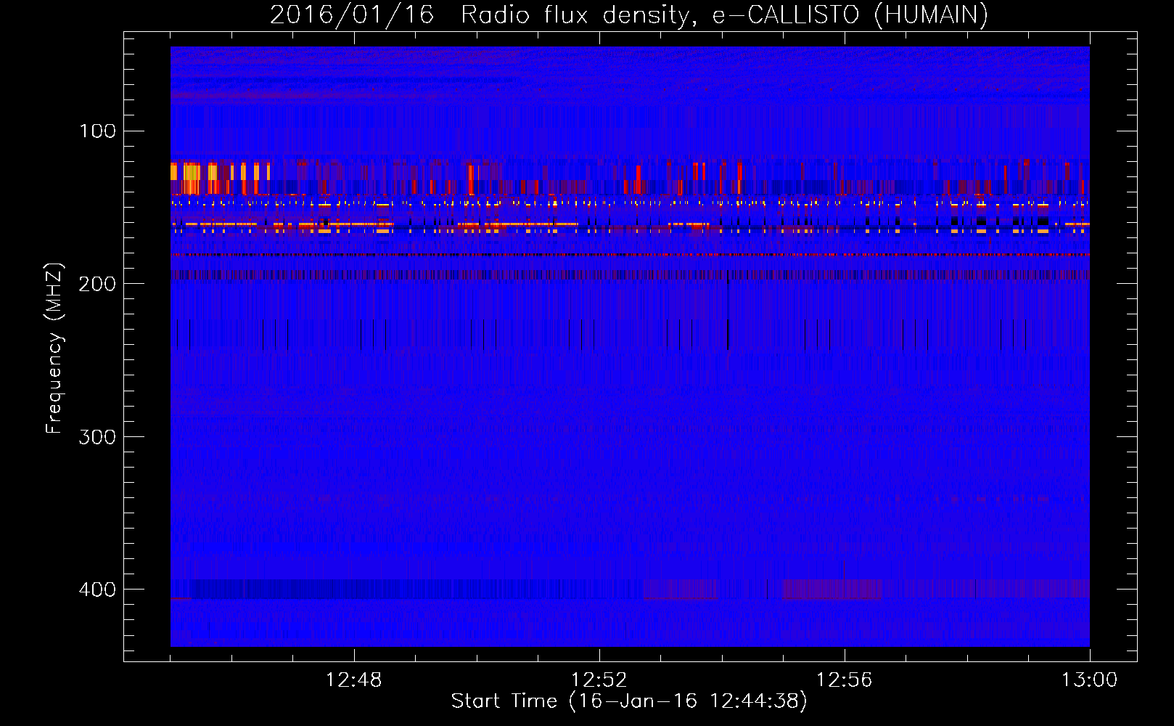Click the 13:00 time tick label

1089,680
